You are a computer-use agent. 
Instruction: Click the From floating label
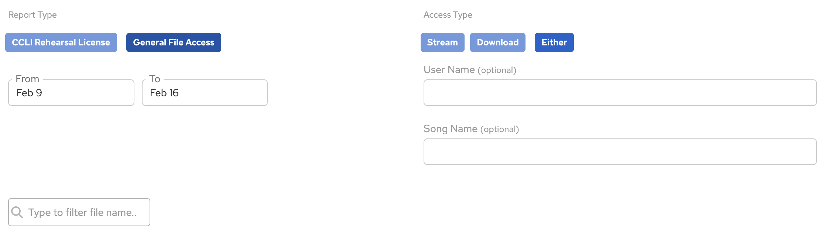coord(27,79)
